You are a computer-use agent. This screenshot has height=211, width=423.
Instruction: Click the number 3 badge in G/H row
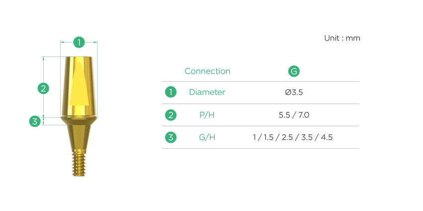coord(171,137)
